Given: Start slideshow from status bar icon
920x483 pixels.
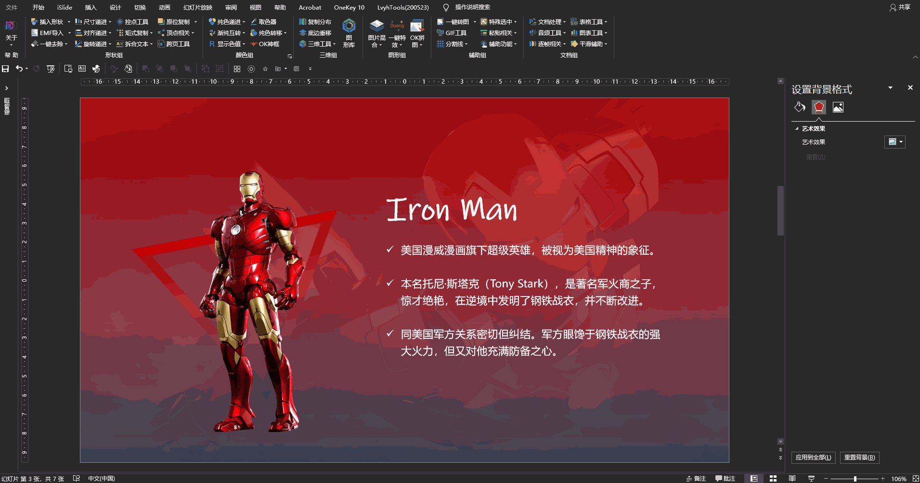Looking at the screenshot, I should 811,478.
